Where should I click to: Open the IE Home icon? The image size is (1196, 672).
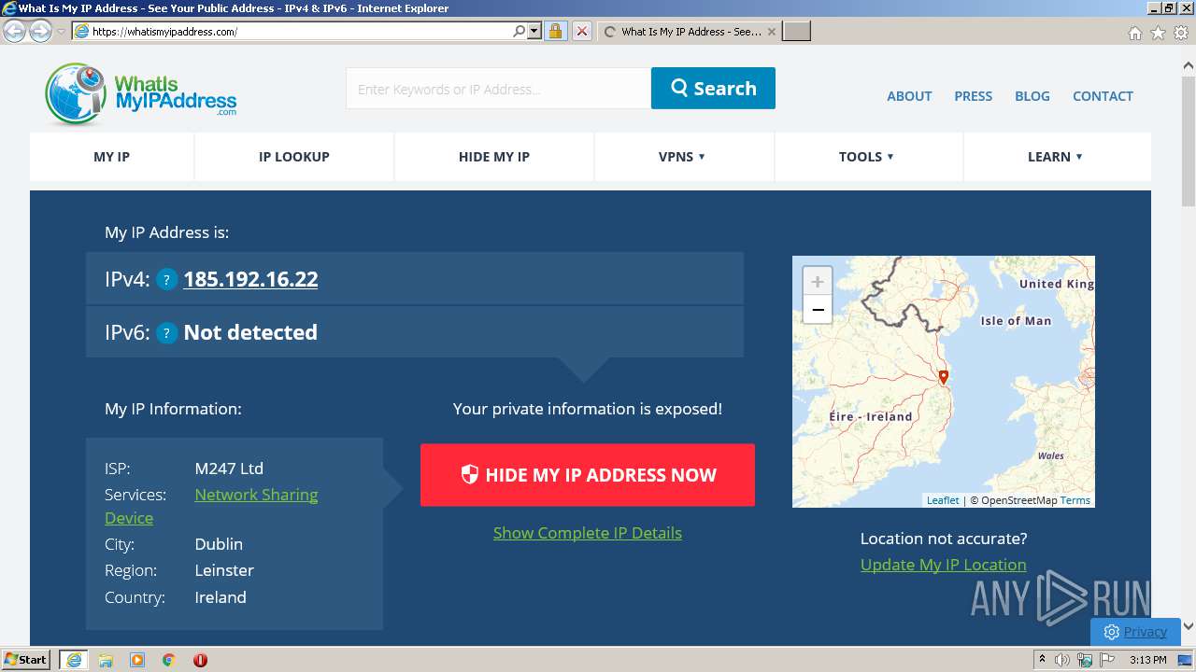click(1134, 33)
